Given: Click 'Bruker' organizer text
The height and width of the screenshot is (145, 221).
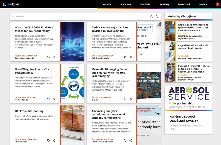Looking at the screenshot, I should (95, 100).
